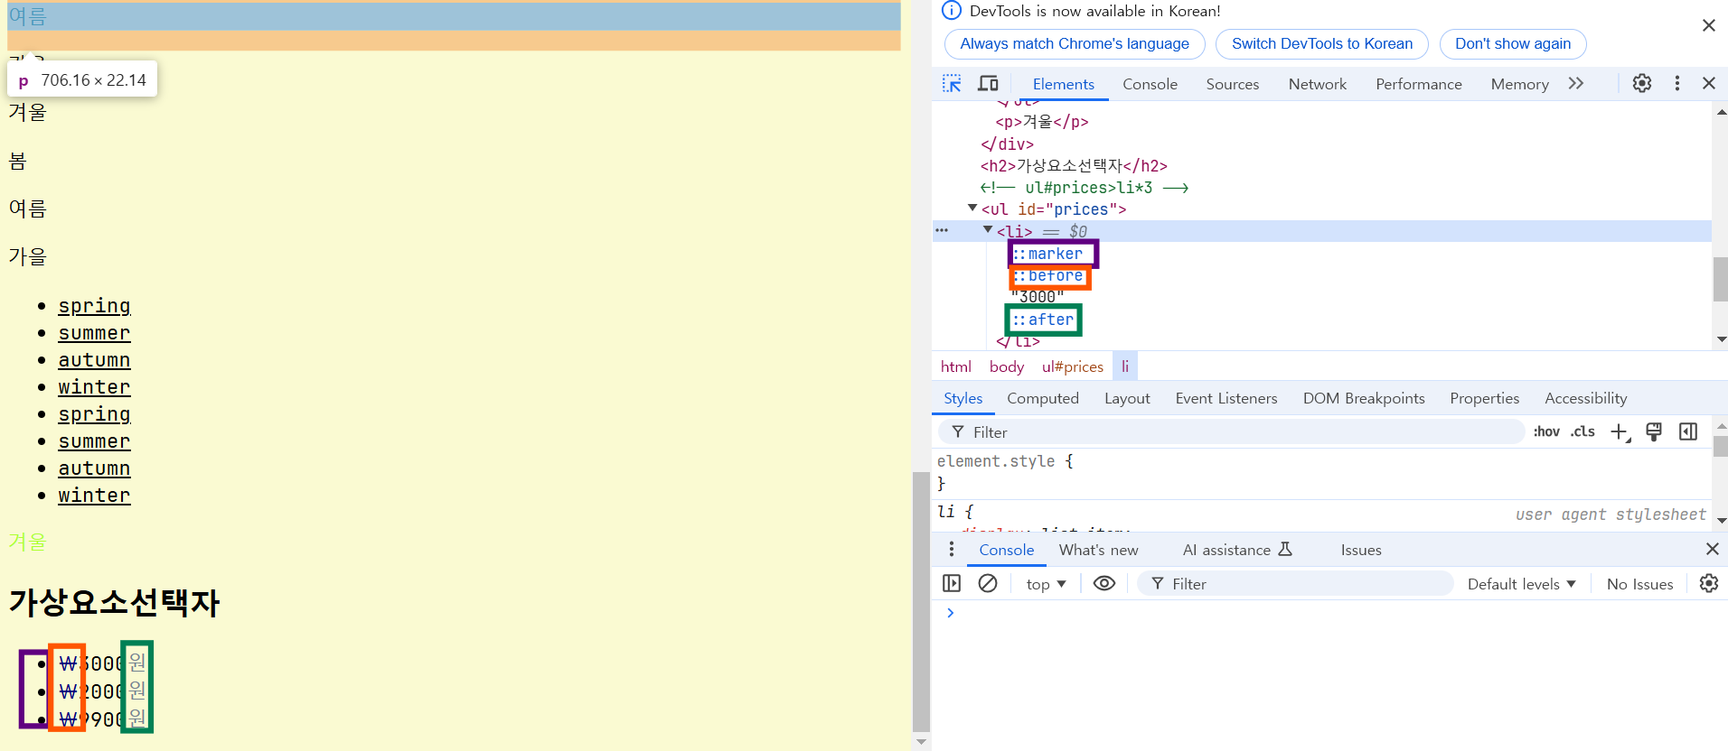Screen dimensions: 1728x751
Task: Dismiss the Korean language notification bar
Action: point(1708,25)
